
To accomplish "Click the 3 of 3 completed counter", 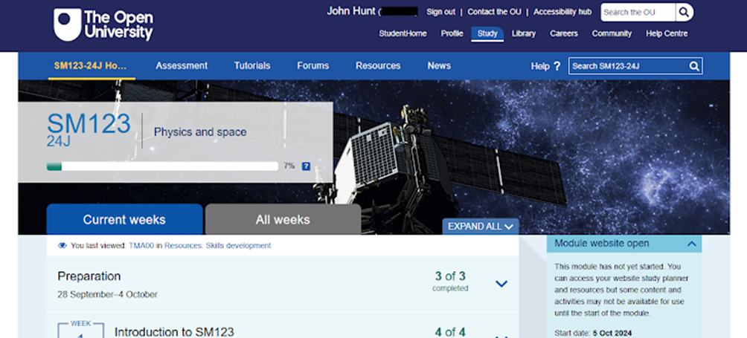I will pyautogui.click(x=450, y=282).
